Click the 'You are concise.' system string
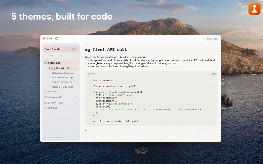The height and width of the screenshot is (164, 263). point(119,104)
